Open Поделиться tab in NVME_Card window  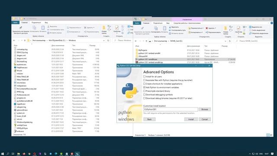(x=158, y=23)
